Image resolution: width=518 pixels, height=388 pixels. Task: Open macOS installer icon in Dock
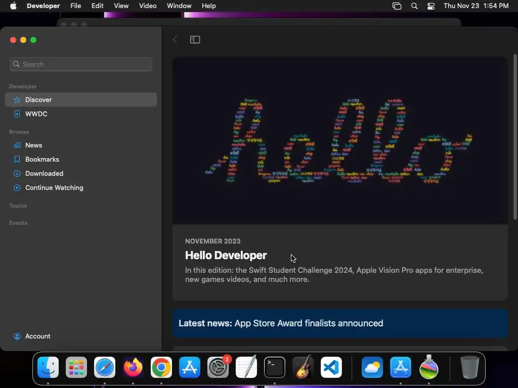(x=429, y=367)
